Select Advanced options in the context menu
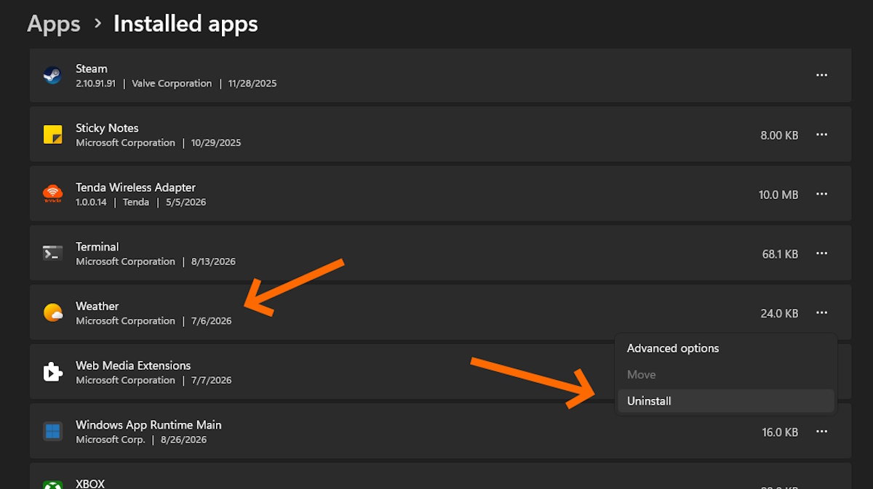This screenshot has width=873, height=489. [x=726, y=348]
